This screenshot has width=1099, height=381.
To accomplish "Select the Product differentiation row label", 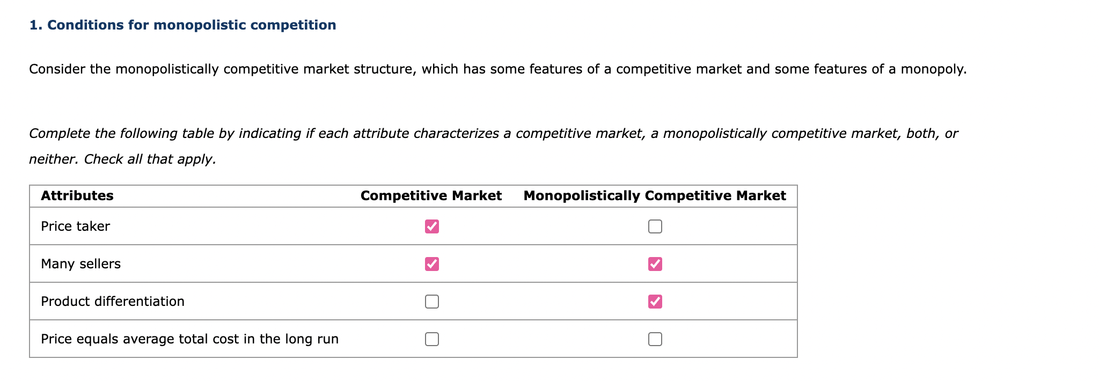I will pos(113,302).
